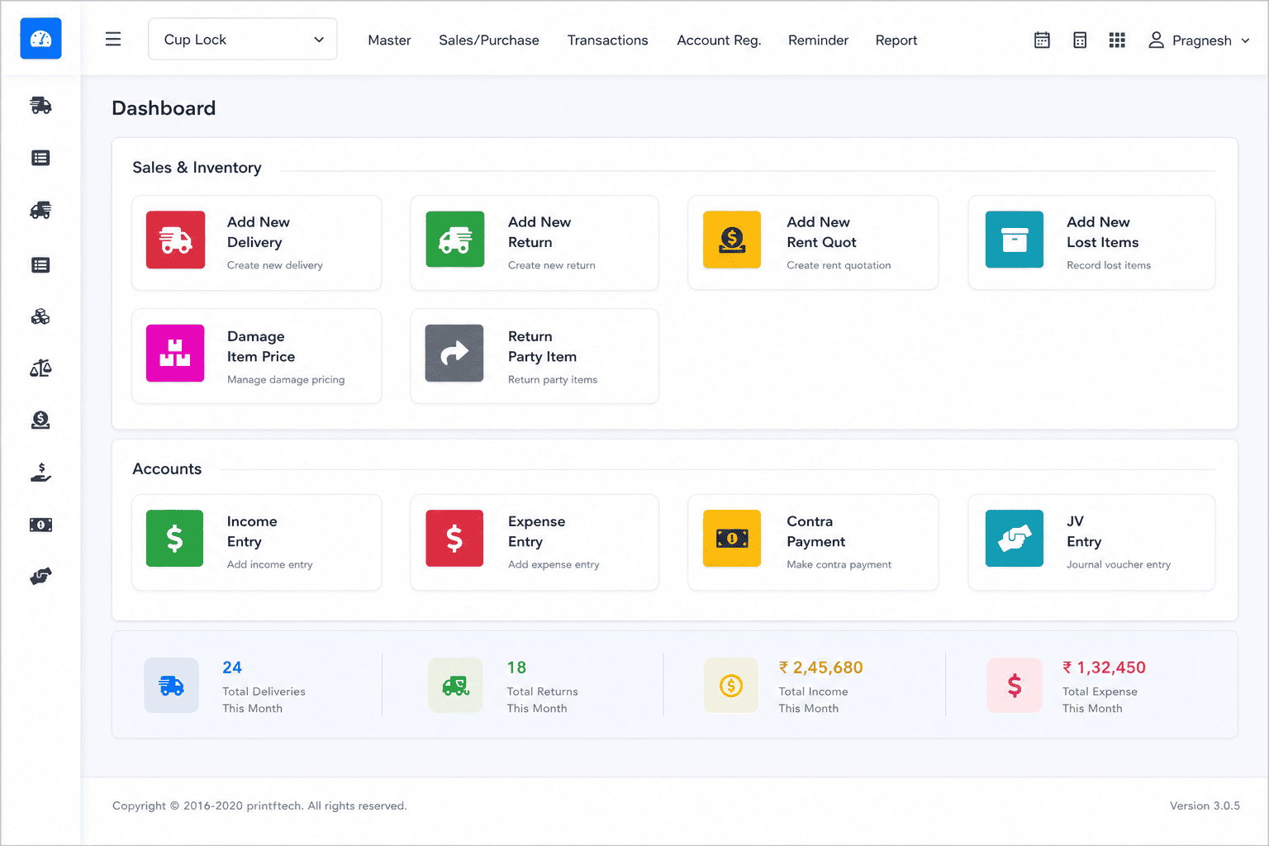This screenshot has width=1269, height=846.
Task: Click the Expense Entry title
Action: [x=537, y=531]
